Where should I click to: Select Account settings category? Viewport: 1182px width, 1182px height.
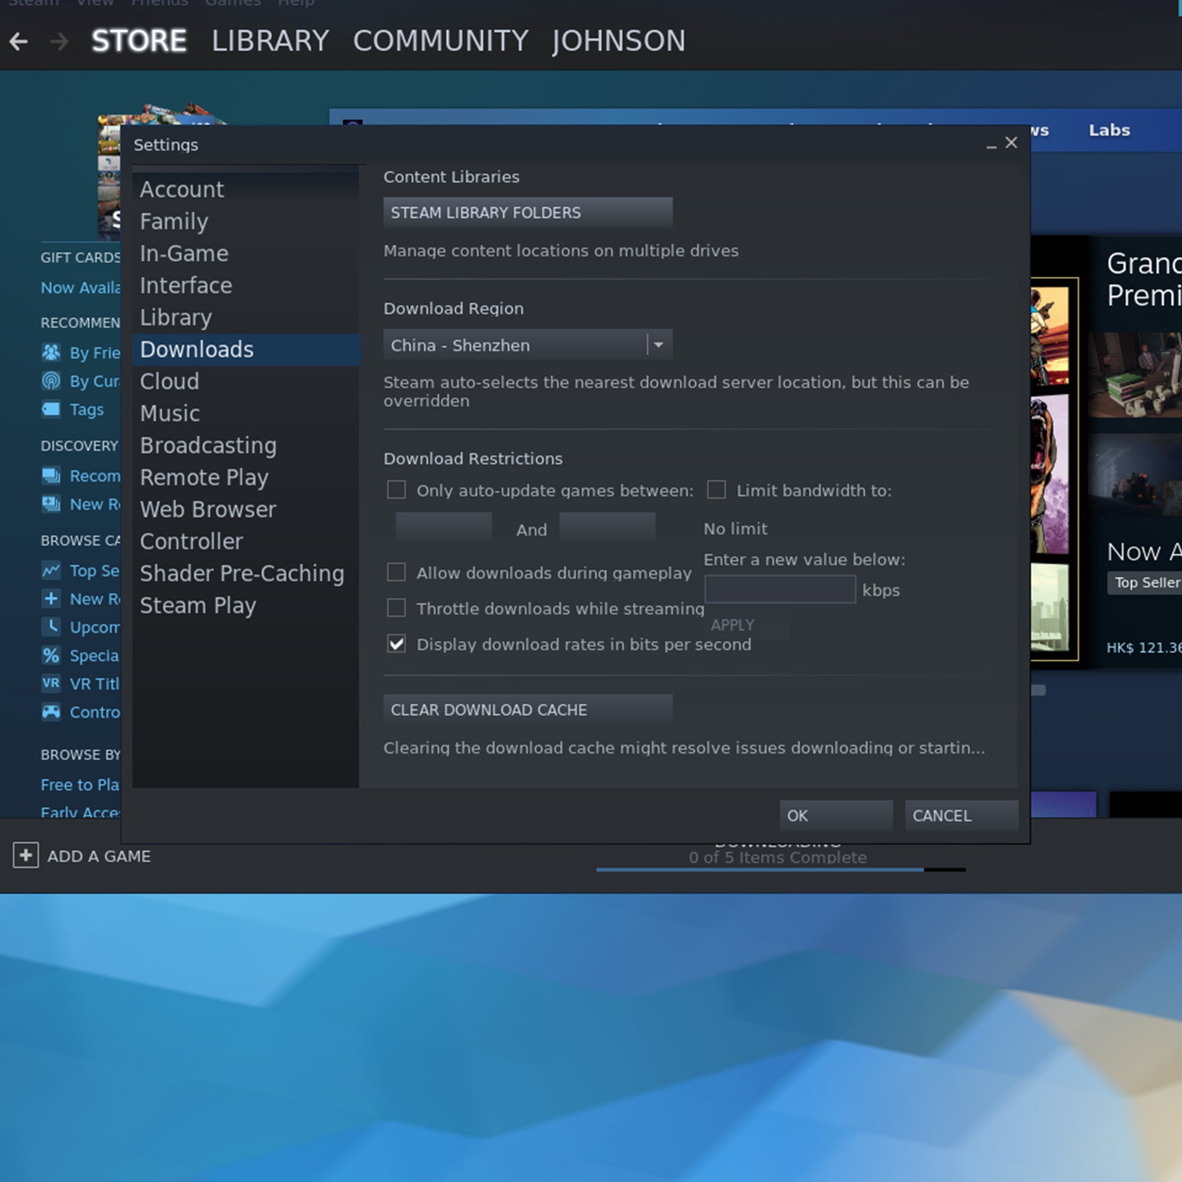click(x=246, y=189)
